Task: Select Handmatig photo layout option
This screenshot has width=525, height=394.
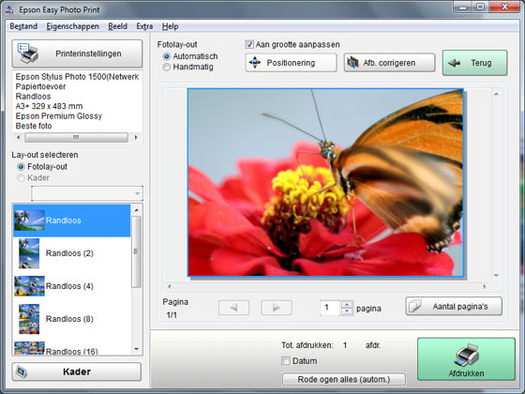Action: 167,67
